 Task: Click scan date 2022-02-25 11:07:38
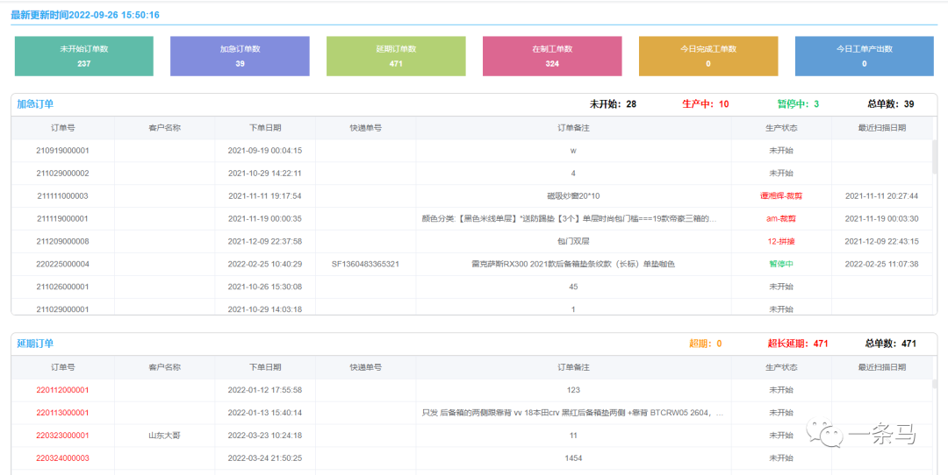882,264
